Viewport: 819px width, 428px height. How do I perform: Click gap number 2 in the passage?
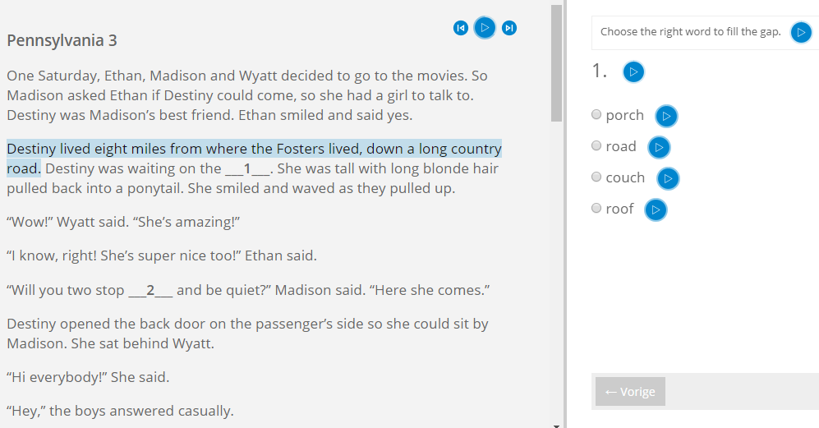[150, 290]
